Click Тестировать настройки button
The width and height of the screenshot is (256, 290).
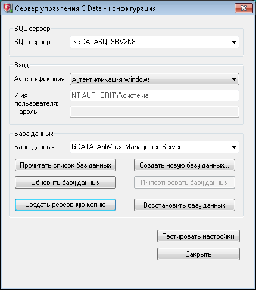click(x=198, y=236)
